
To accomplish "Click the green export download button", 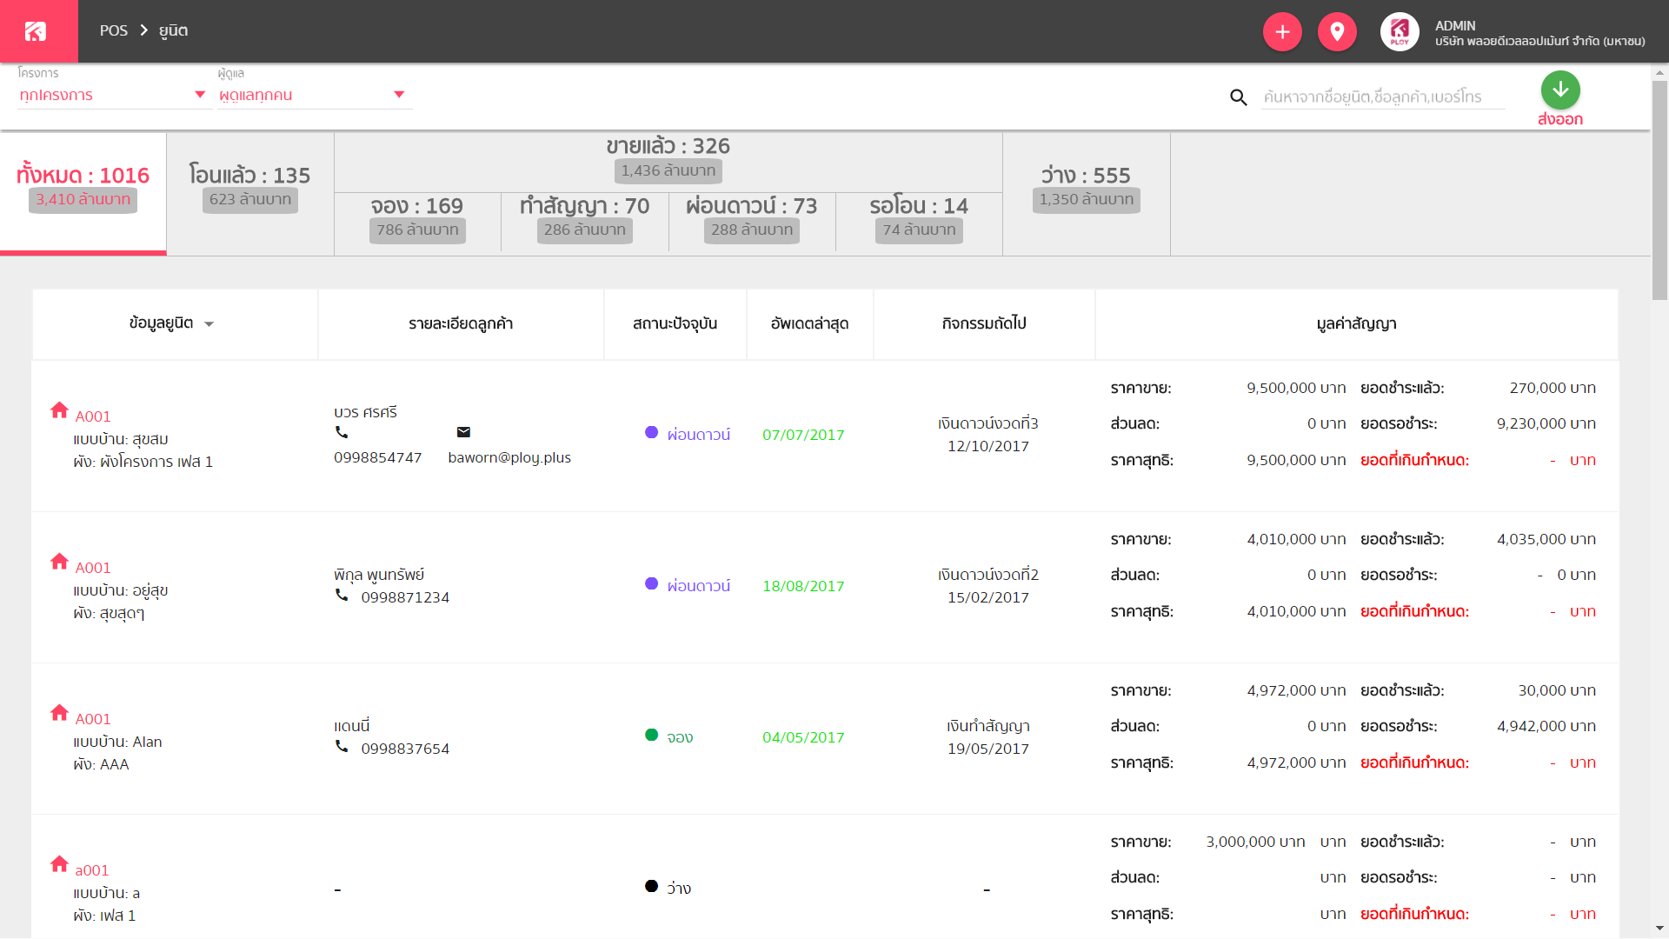I will [x=1560, y=90].
